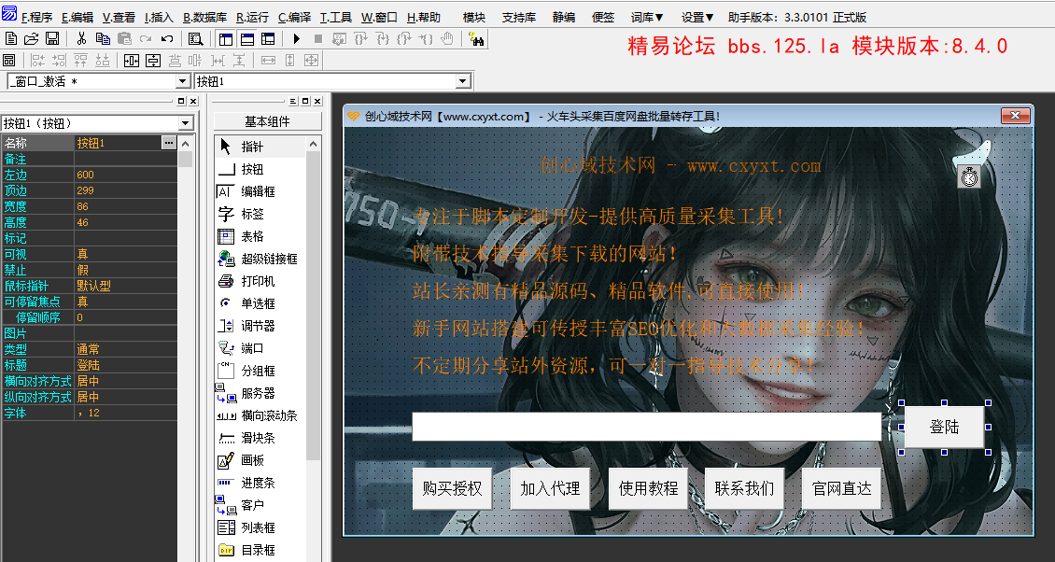The image size is (1055, 562).
Task: Click the scroll-up arrow of the properties list
Action: (186, 144)
